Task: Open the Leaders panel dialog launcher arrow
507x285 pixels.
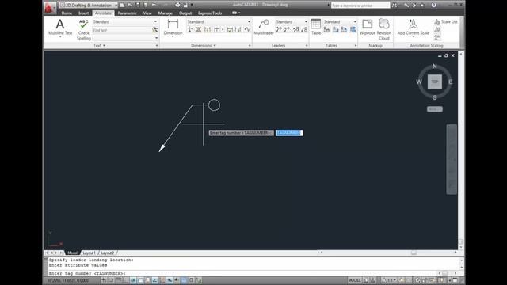Action: 307,46
